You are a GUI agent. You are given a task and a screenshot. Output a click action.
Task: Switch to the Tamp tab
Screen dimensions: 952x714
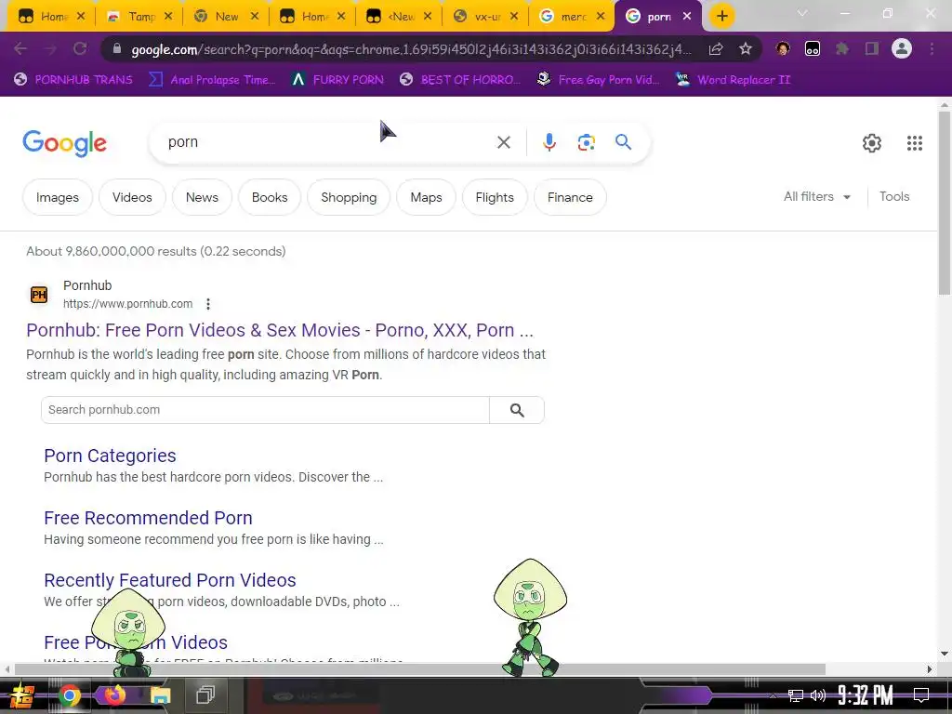[x=132, y=17]
